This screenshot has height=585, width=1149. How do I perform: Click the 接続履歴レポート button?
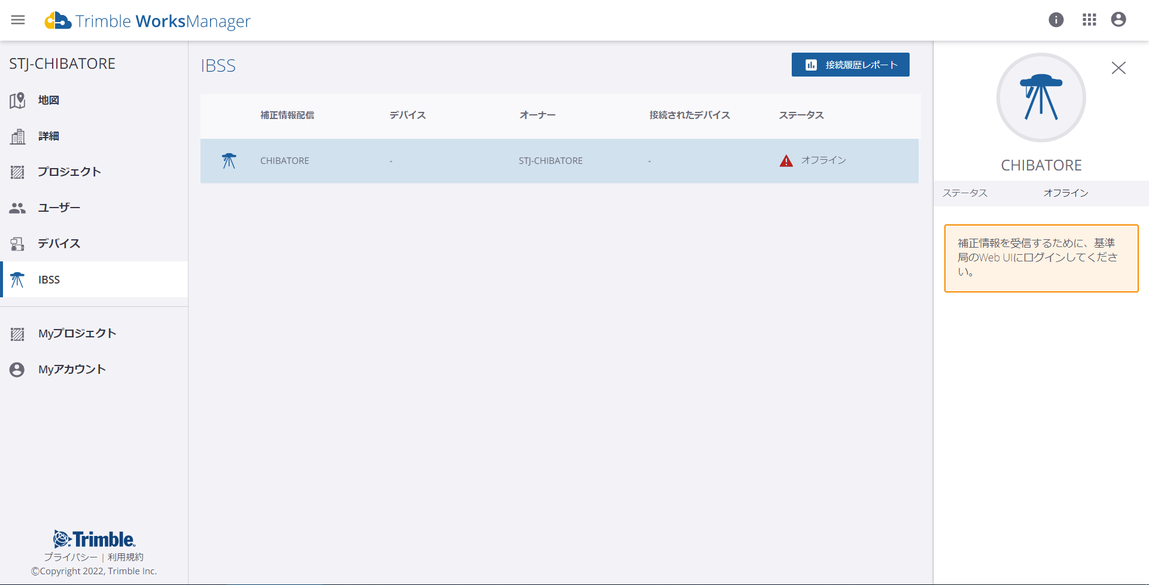(850, 65)
